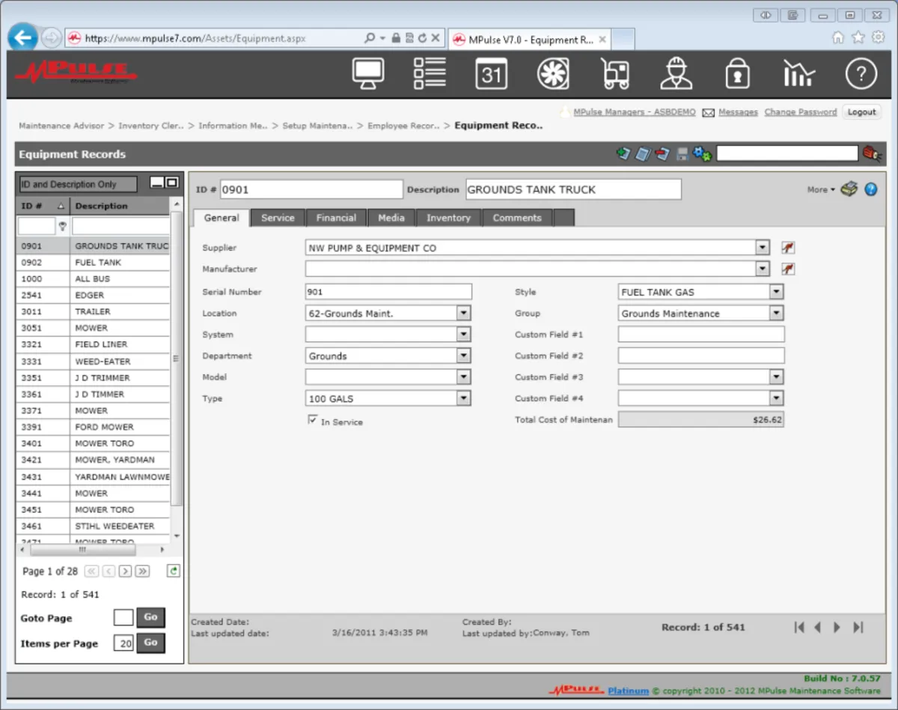Click the Logout button
This screenshot has height=710, width=898.
point(861,112)
